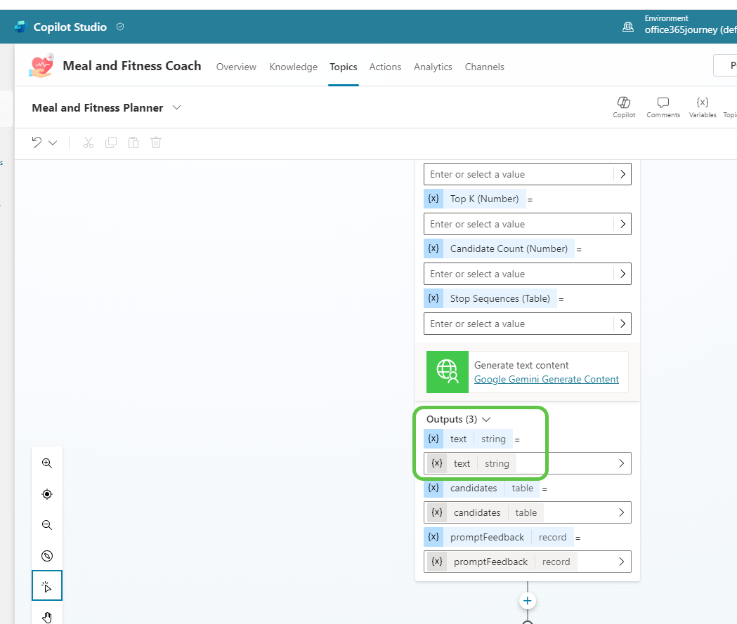Open the Meal and Fitness Planner dropdown

(176, 107)
